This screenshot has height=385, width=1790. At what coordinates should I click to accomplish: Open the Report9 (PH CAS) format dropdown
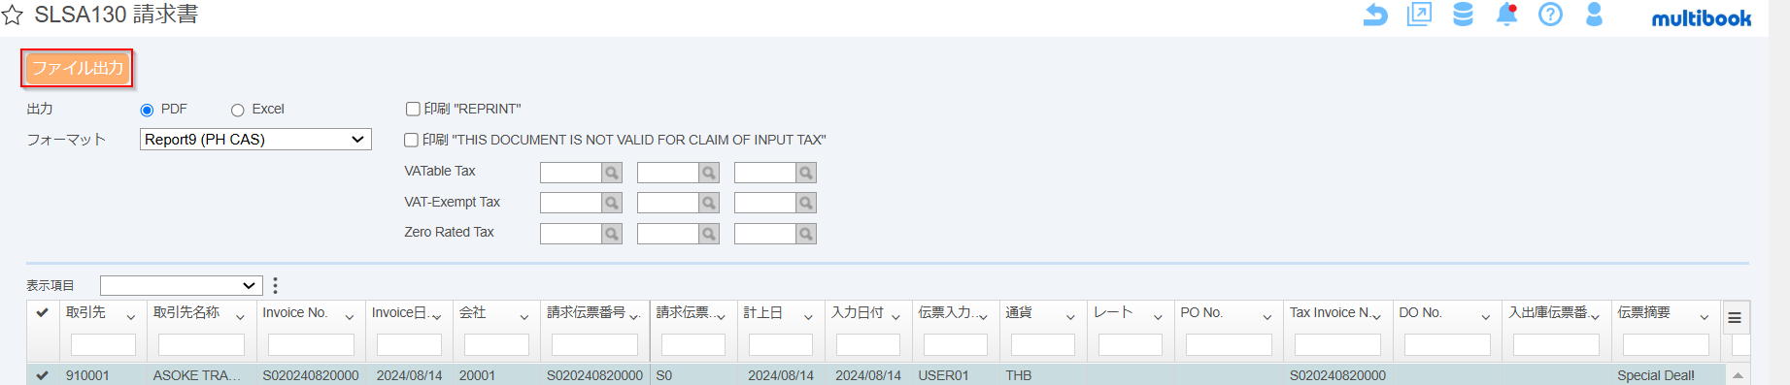click(255, 140)
